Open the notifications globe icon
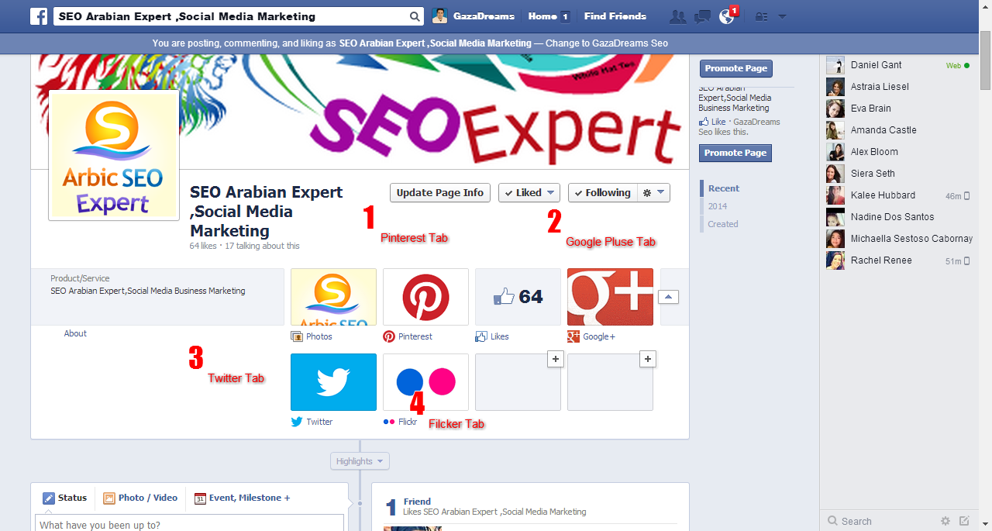992x531 pixels. 727,16
